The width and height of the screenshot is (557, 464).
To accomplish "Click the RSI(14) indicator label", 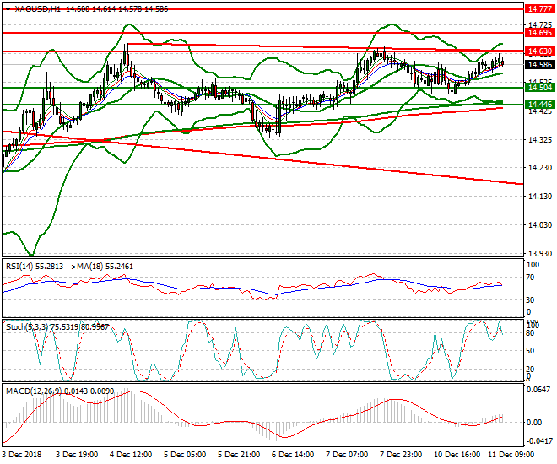I will pos(24,266).
